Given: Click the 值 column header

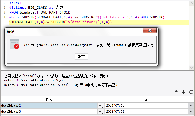Looking at the screenshot, I should coord(145,99).
